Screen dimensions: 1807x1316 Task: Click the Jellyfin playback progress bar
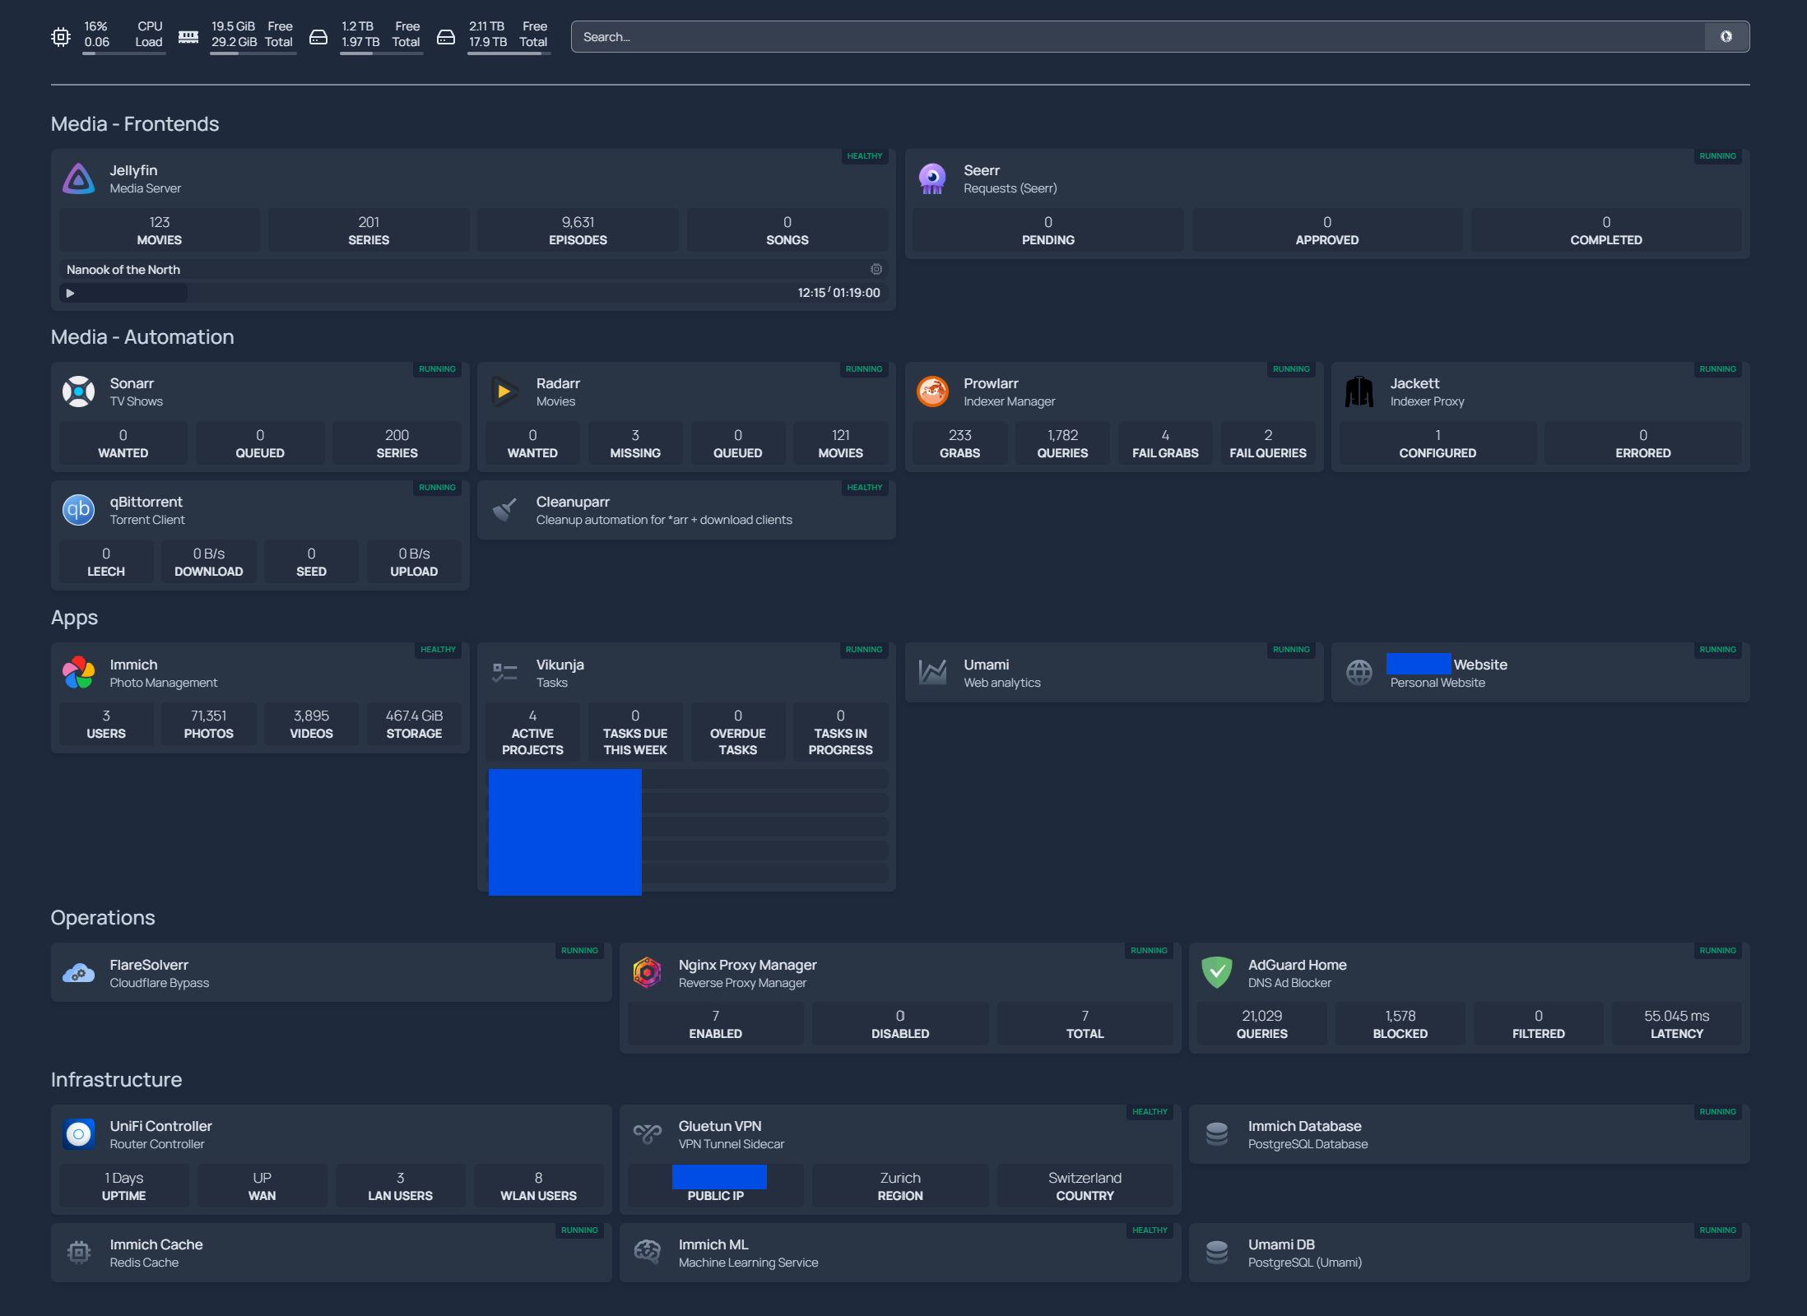473,293
